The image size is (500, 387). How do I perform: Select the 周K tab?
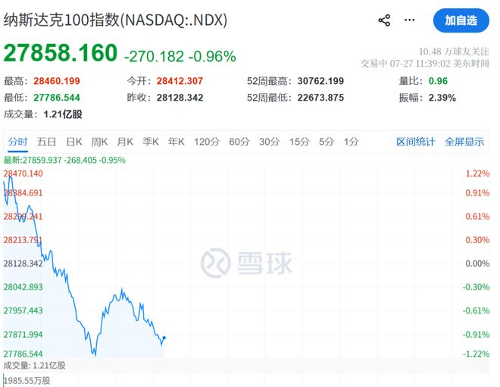tap(99, 142)
